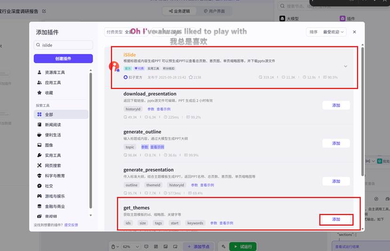Open 参数 link for generate_presentation

195,185
